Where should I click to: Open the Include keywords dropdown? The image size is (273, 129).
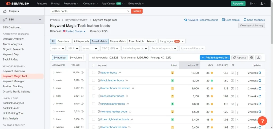pyautogui.click(x=135, y=48)
